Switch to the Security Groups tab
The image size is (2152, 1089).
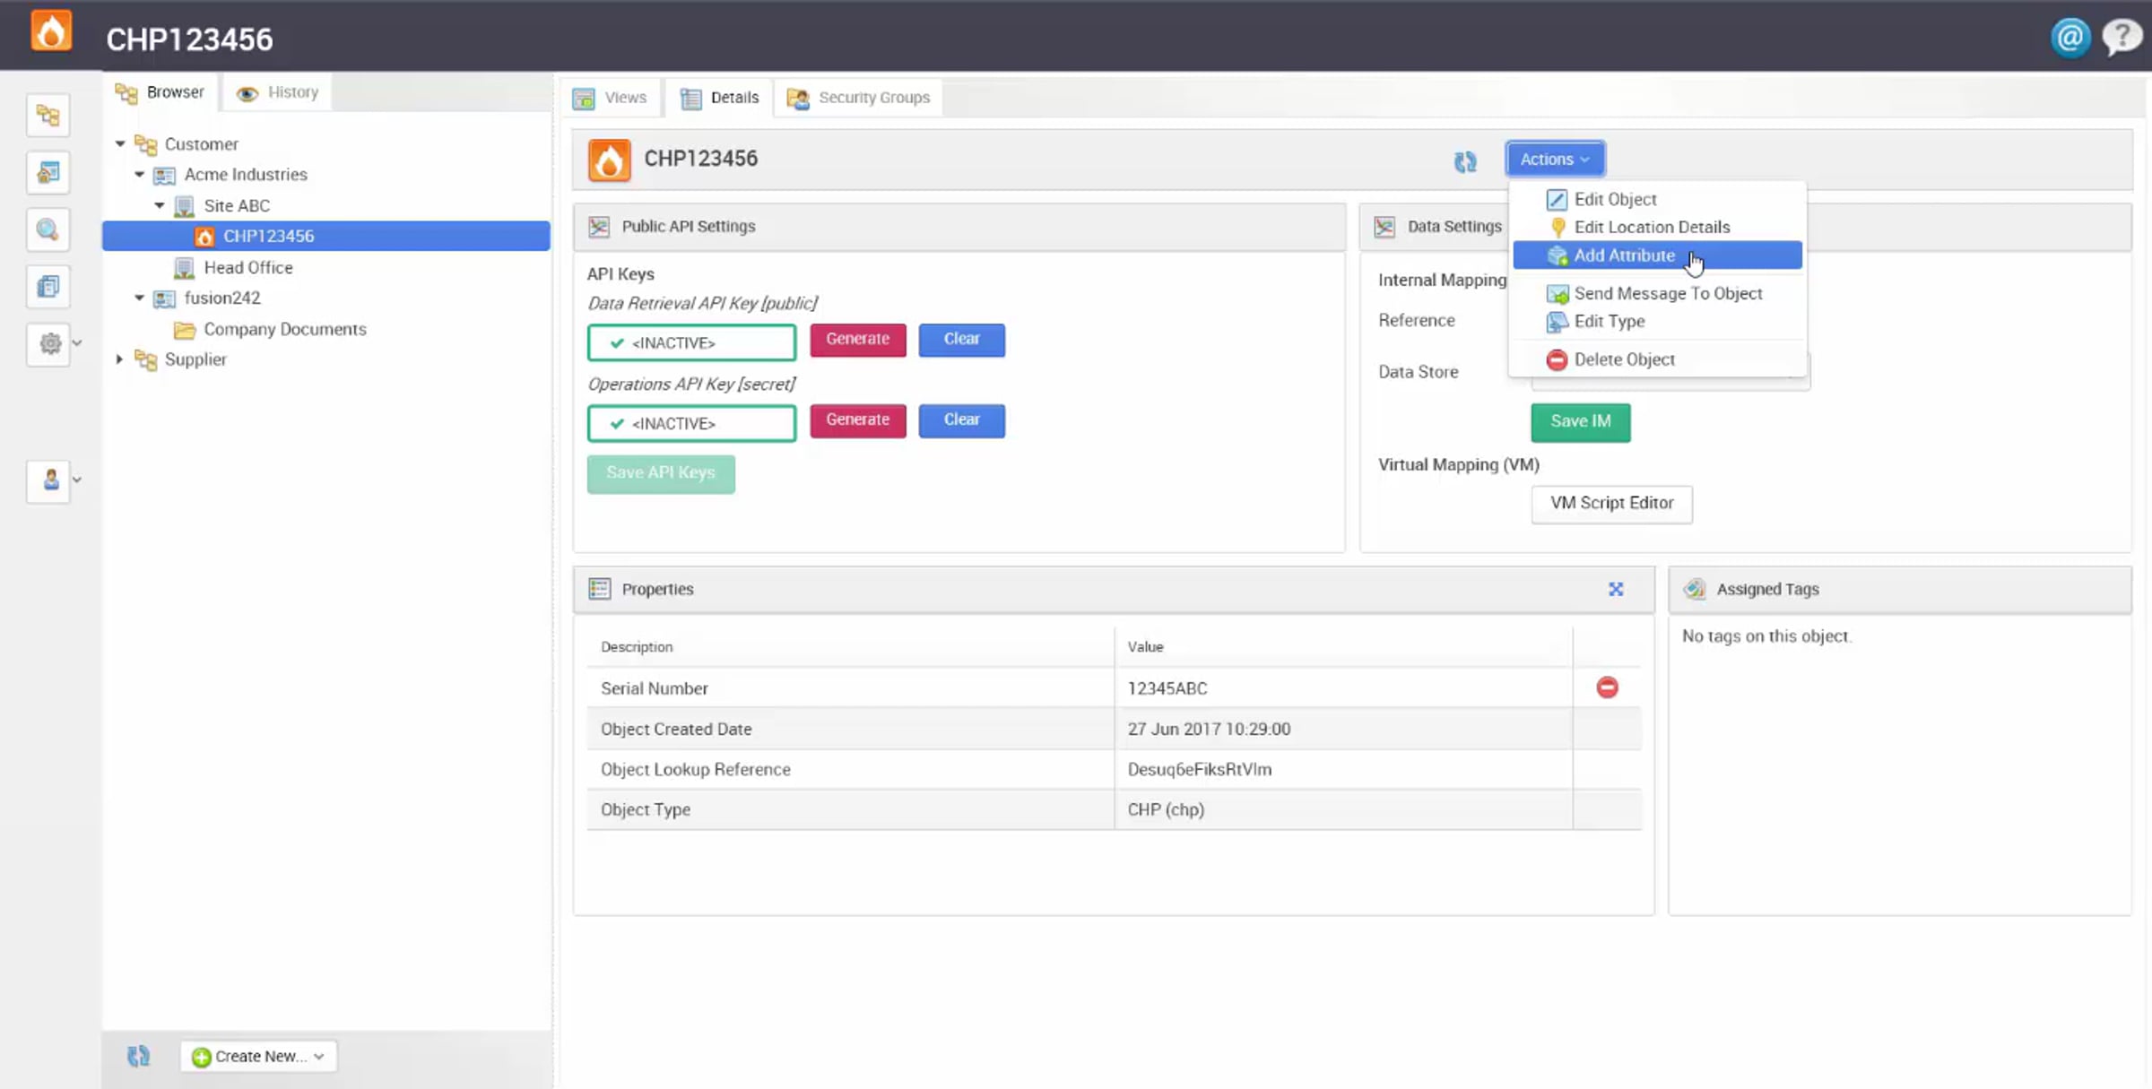[x=859, y=98]
